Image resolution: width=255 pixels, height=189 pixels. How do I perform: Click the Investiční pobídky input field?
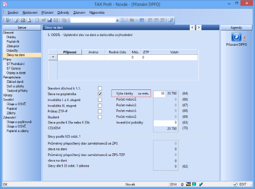tap(166, 122)
